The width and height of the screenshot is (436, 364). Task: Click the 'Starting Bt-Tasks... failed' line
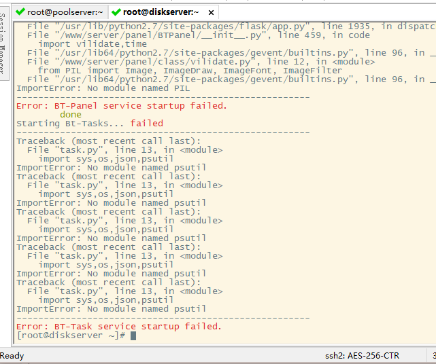tap(90, 124)
